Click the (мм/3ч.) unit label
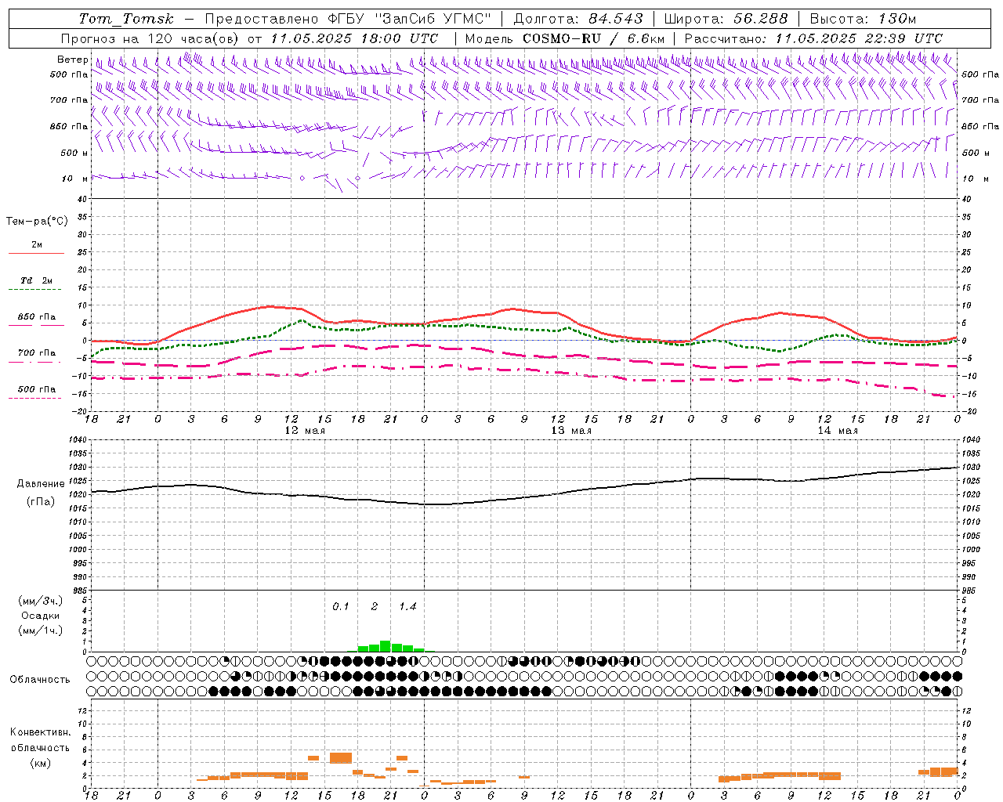This screenshot has width=1003, height=802. coord(41,601)
